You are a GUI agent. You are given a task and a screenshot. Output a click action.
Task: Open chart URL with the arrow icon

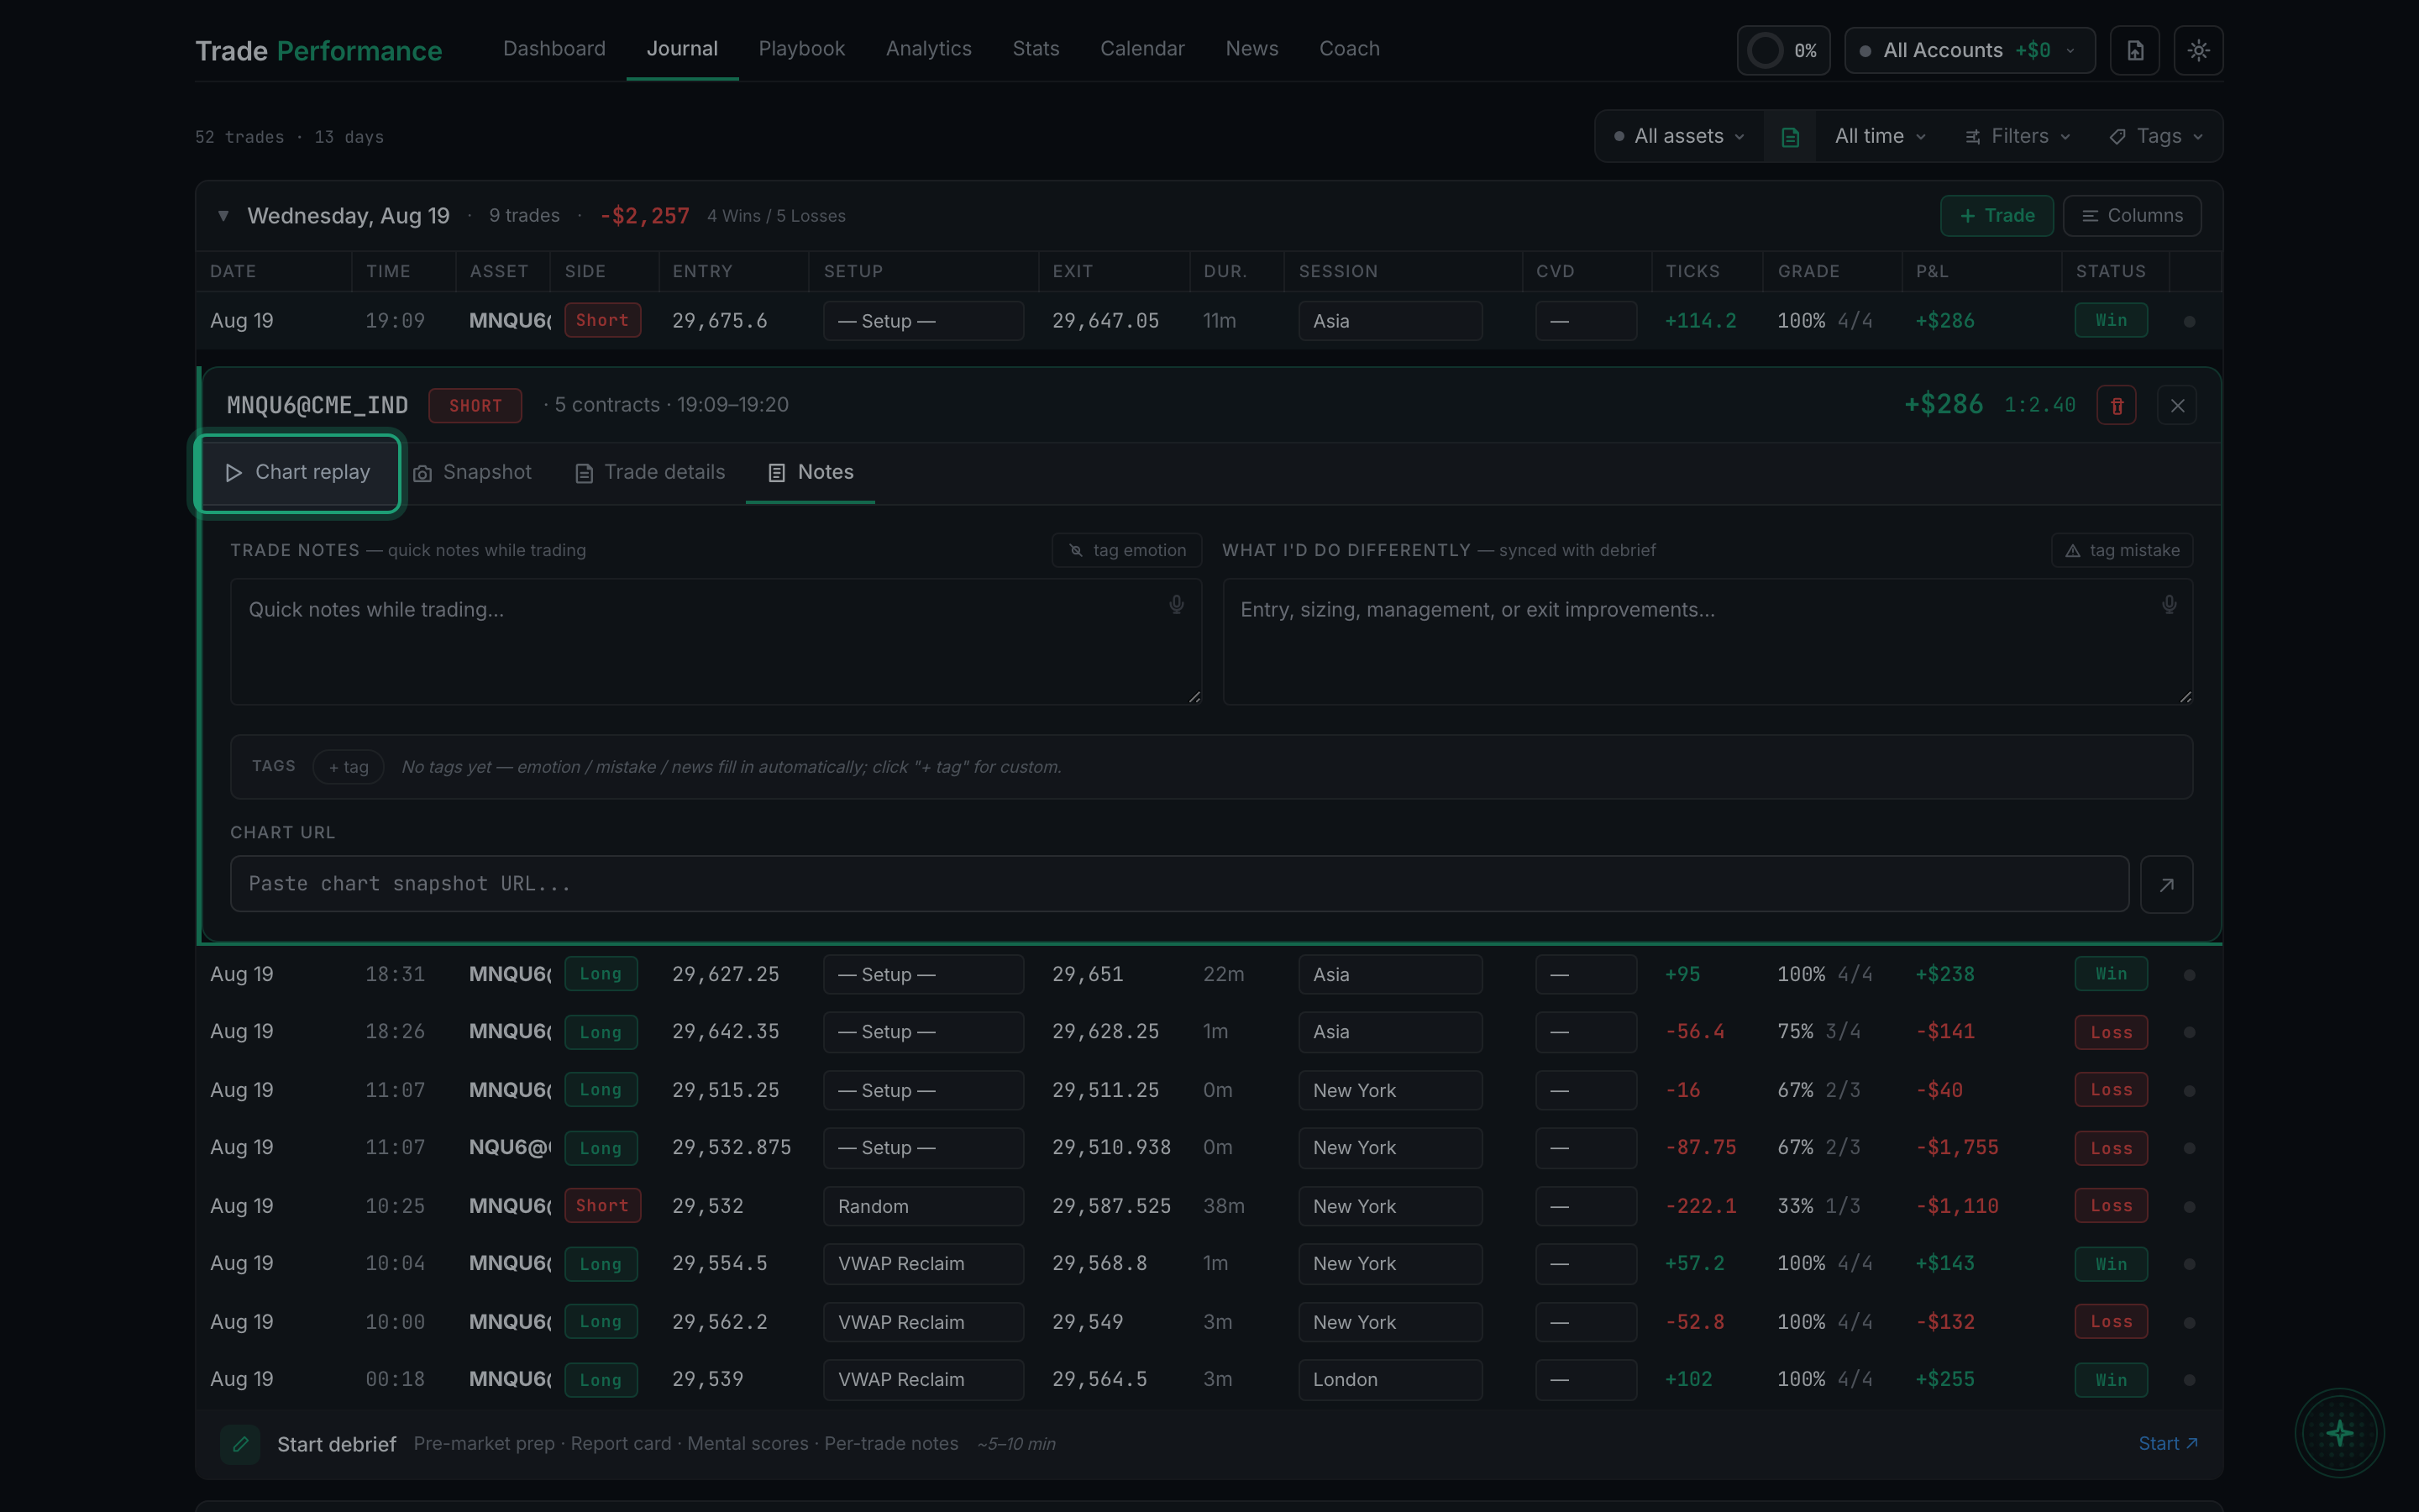pyautogui.click(x=2166, y=884)
